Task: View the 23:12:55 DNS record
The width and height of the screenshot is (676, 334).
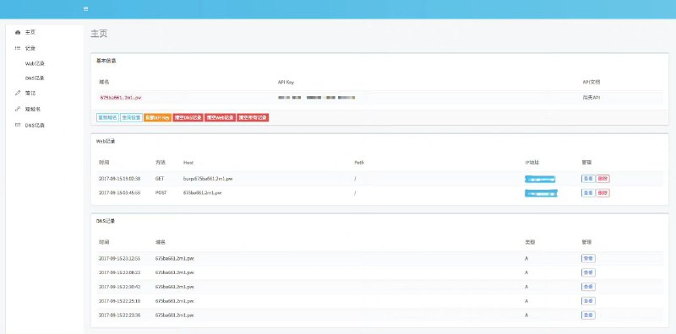Action: pyautogui.click(x=588, y=258)
